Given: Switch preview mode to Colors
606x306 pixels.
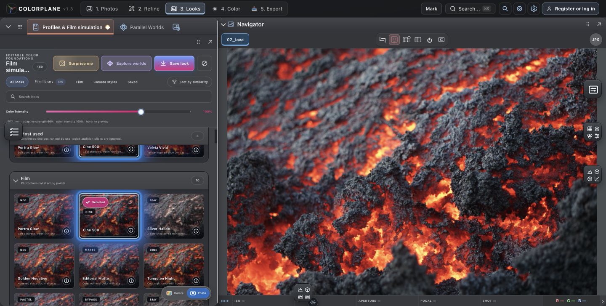Looking at the screenshot, I should pyautogui.click(x=175, y=293).
